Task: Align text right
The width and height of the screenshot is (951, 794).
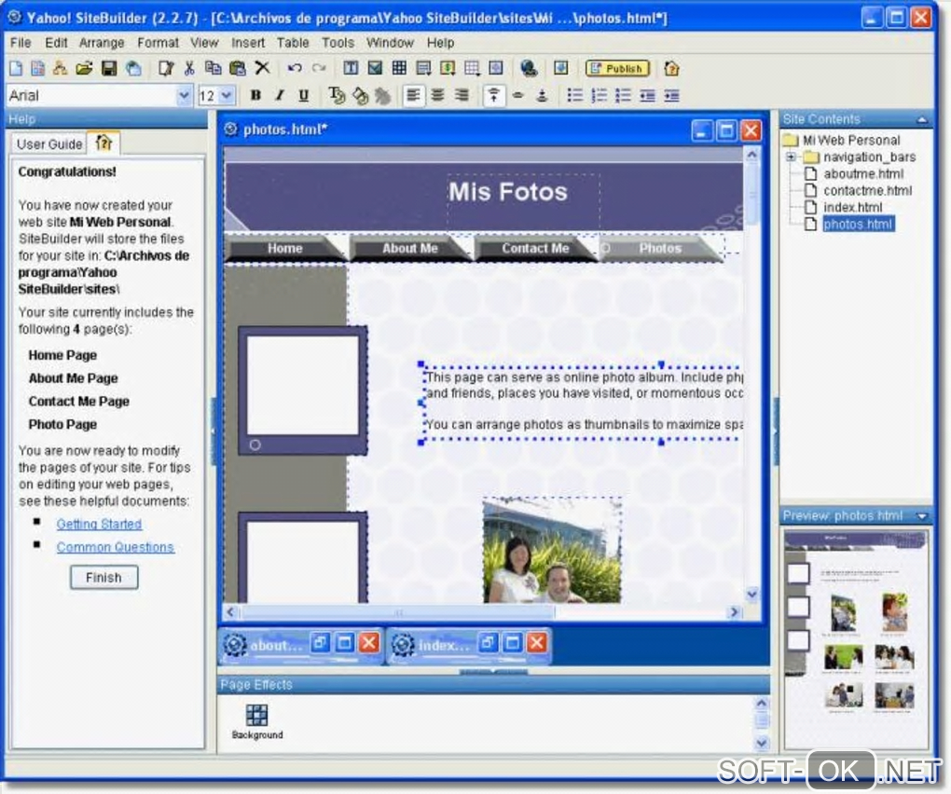Action: pos(462,95)
